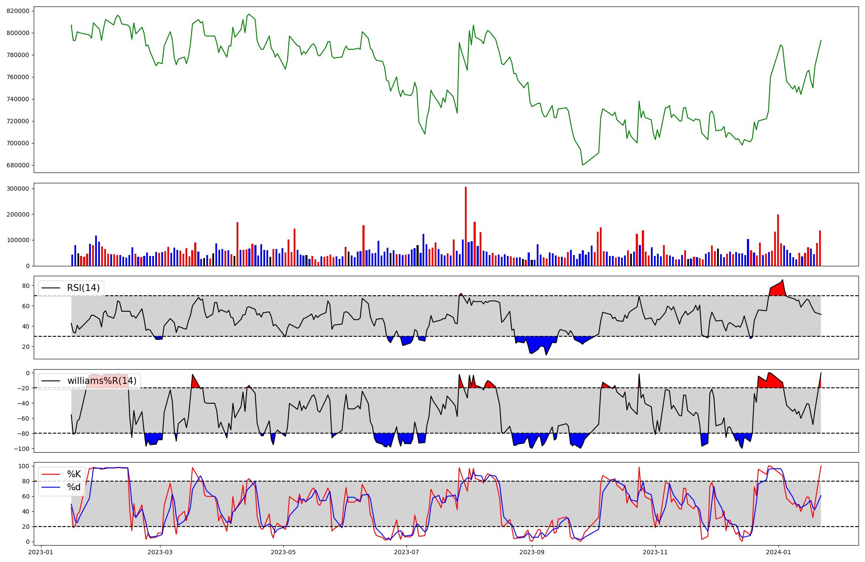Screen dimensions: 865x562
Task: Click the red 200000 volume bar near 2024-01
Action: (778, 240)
